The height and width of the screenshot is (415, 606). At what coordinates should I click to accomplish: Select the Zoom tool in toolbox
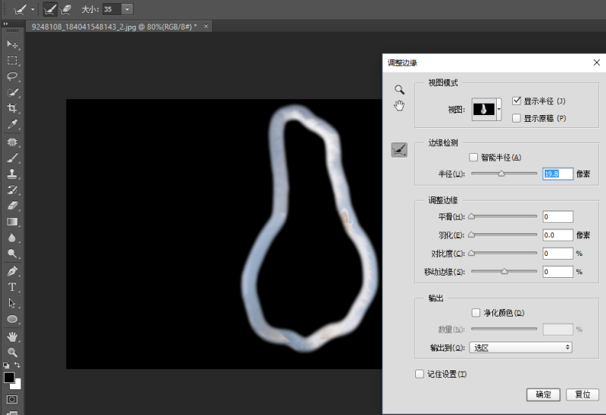click(x=12, y=352)
